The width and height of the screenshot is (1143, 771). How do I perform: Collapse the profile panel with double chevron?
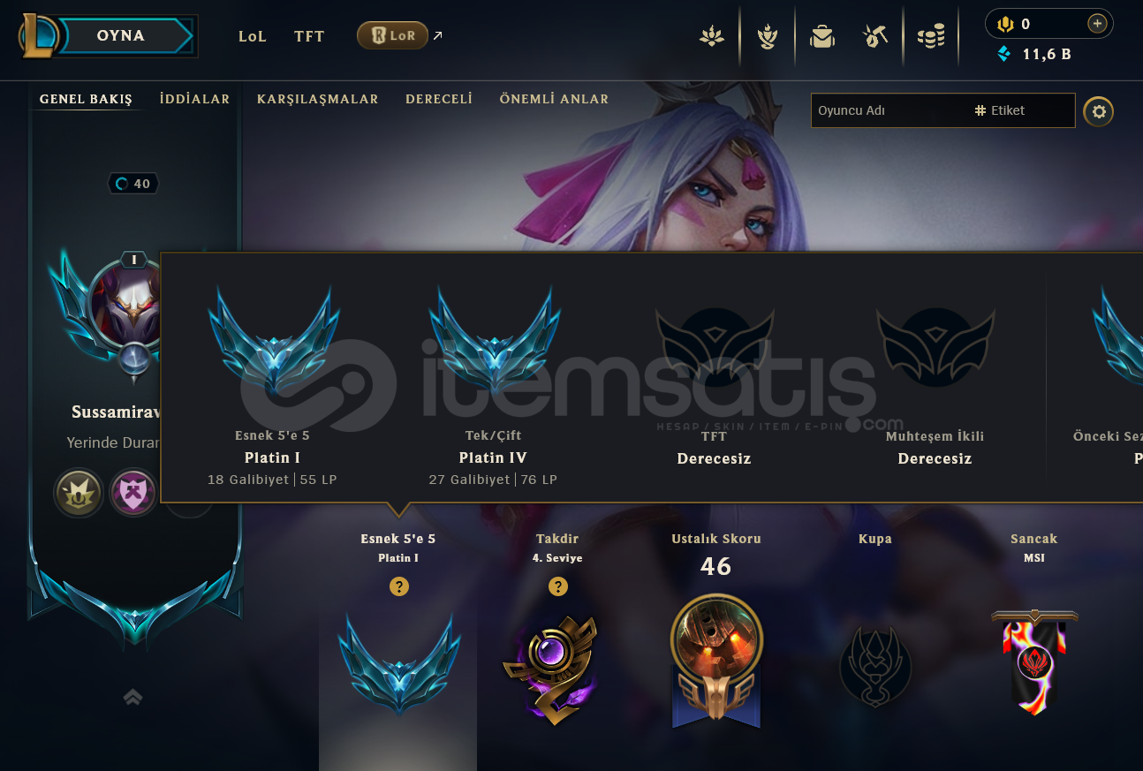(132, 697)
